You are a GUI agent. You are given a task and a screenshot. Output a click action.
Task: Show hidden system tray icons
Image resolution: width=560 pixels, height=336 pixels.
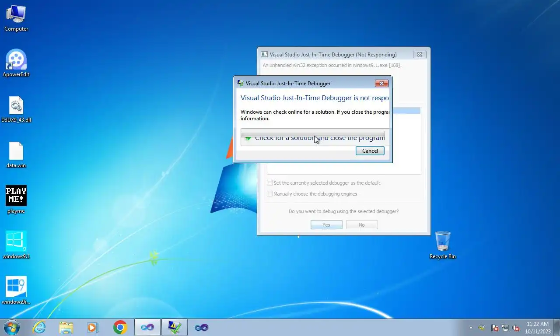point(471,328)
